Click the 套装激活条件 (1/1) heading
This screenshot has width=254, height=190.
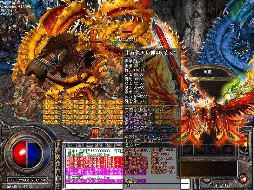pyautogui.click(x=144, y=136)
